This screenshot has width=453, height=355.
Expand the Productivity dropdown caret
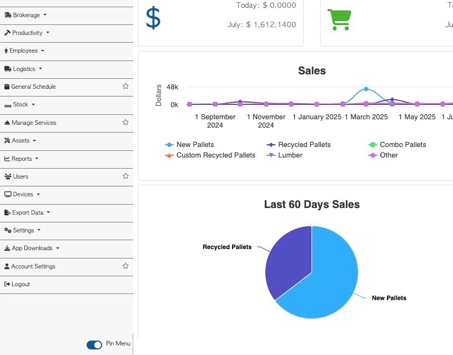[x=48, y=33]
